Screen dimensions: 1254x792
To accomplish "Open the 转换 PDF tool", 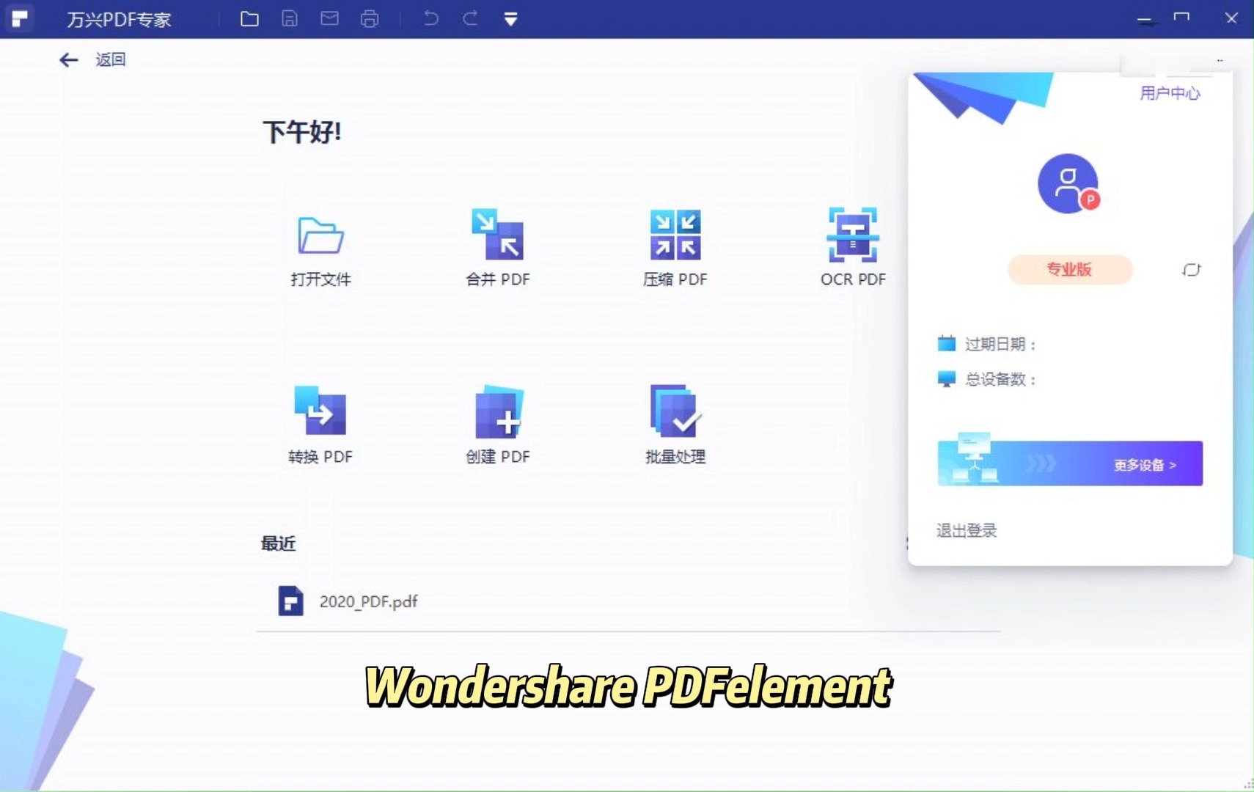I will [320, 425].
